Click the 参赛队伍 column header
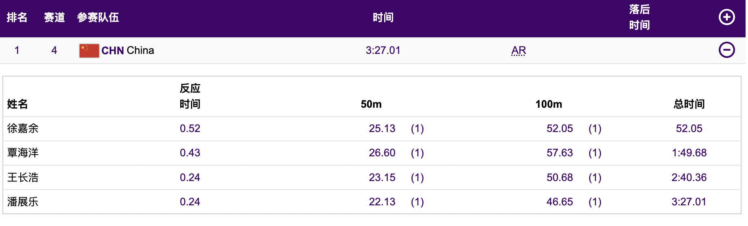Screen dimensions: 748x226 (x=98, y=17)
